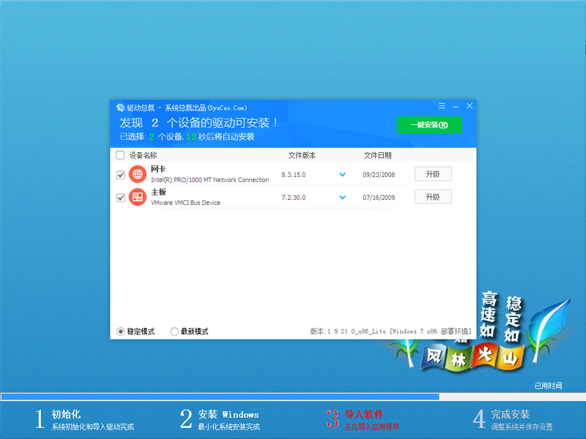Viewport: 586px width, 439px height.
Task: Uncheck the 网卡 device checkbox
Action: 120,174
